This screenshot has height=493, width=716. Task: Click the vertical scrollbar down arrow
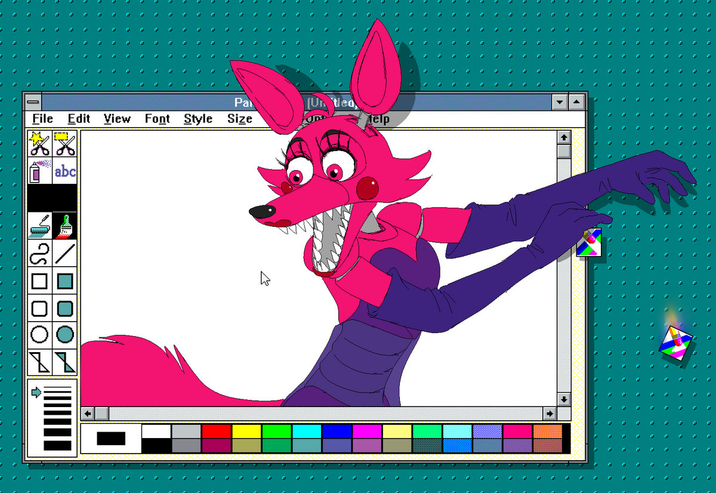[564, 399]
